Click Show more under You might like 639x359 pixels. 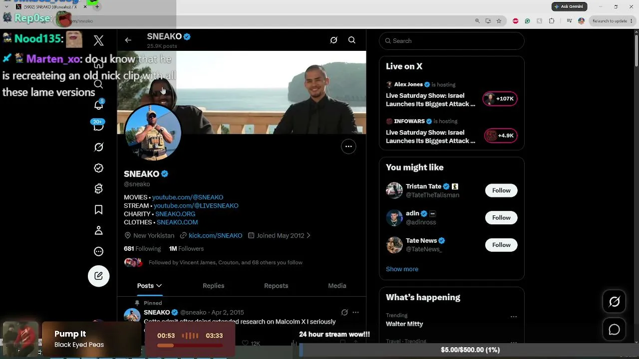coord(402,269)
